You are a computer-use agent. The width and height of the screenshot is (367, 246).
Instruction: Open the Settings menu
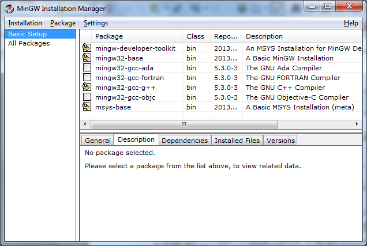tap(95, 23)
